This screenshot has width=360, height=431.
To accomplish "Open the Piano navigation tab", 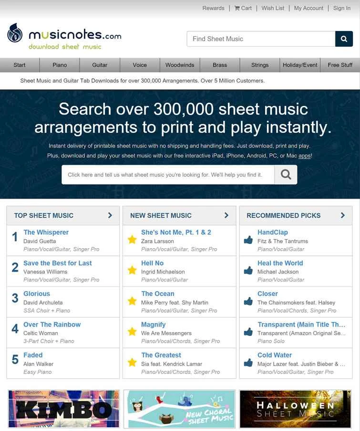I will click(60, 65).
